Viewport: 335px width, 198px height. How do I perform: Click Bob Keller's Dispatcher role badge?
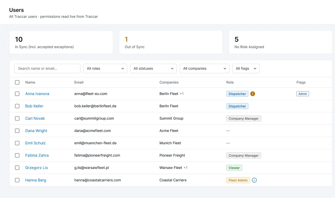click(237, 106)
